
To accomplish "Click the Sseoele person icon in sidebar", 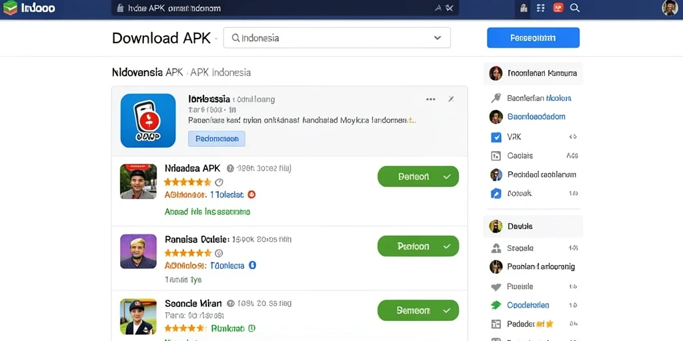I will pyautogui.click(x=496, y=248).
